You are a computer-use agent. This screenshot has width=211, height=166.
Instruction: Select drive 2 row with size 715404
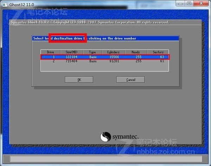pyautogui.click(x=105, y=61)
